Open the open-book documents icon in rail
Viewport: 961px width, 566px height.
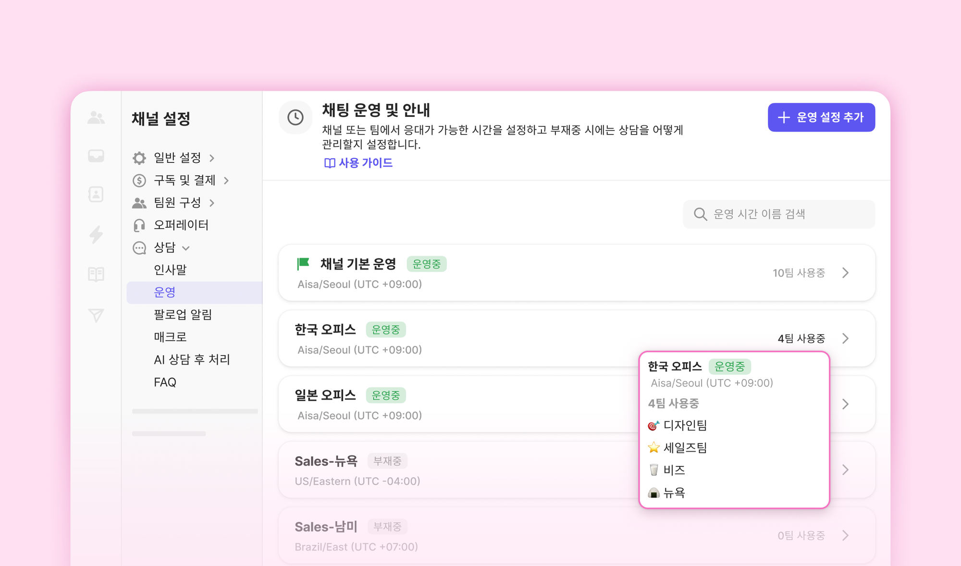click(x=96, y=274)
